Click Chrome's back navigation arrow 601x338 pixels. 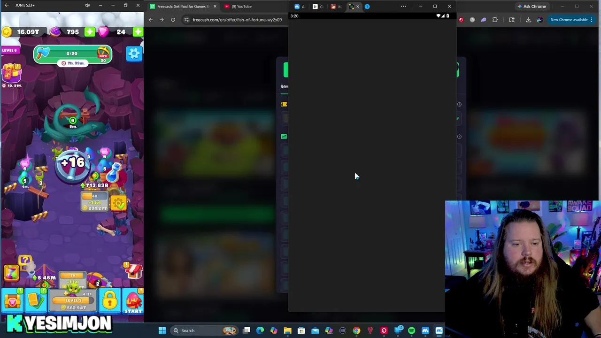[x=150, y=20]
